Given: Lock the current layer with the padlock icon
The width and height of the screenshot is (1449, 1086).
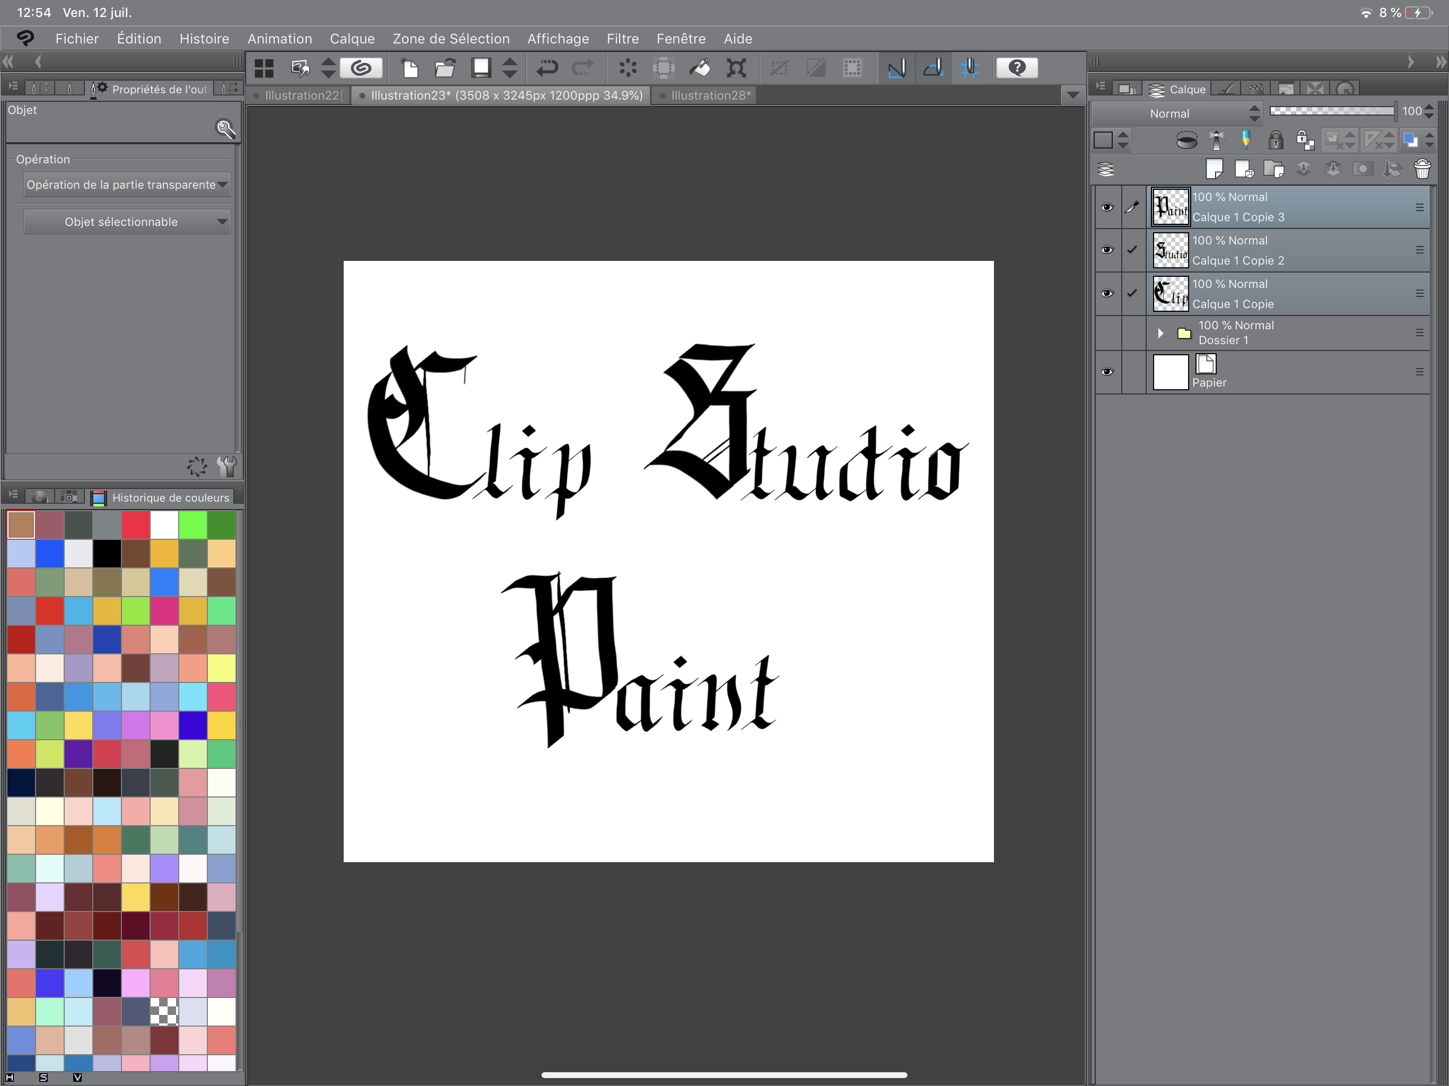Looking at the screenshot, I should (x=1276, y=139).
